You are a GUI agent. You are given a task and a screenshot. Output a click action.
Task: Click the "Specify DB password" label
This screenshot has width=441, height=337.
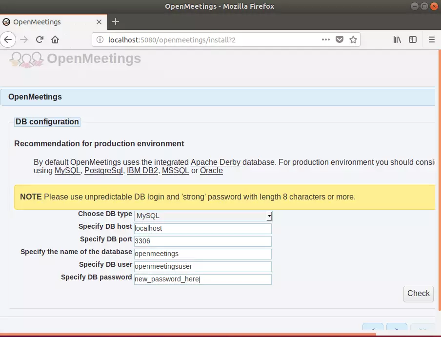coord(97,277)
